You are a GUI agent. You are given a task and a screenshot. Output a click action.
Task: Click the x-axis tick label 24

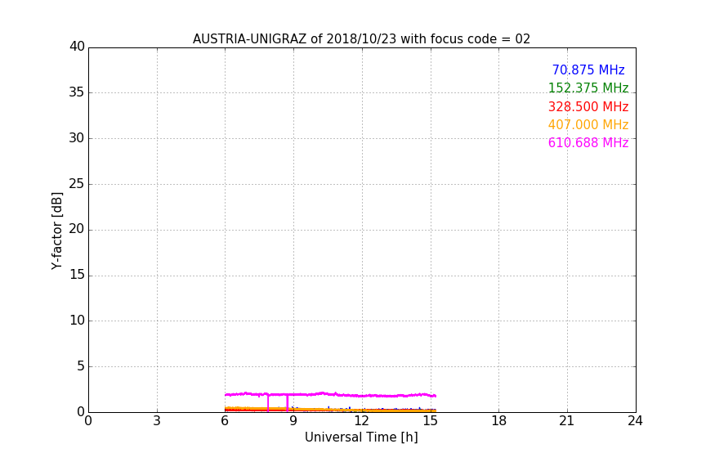(x=635, y=421)
